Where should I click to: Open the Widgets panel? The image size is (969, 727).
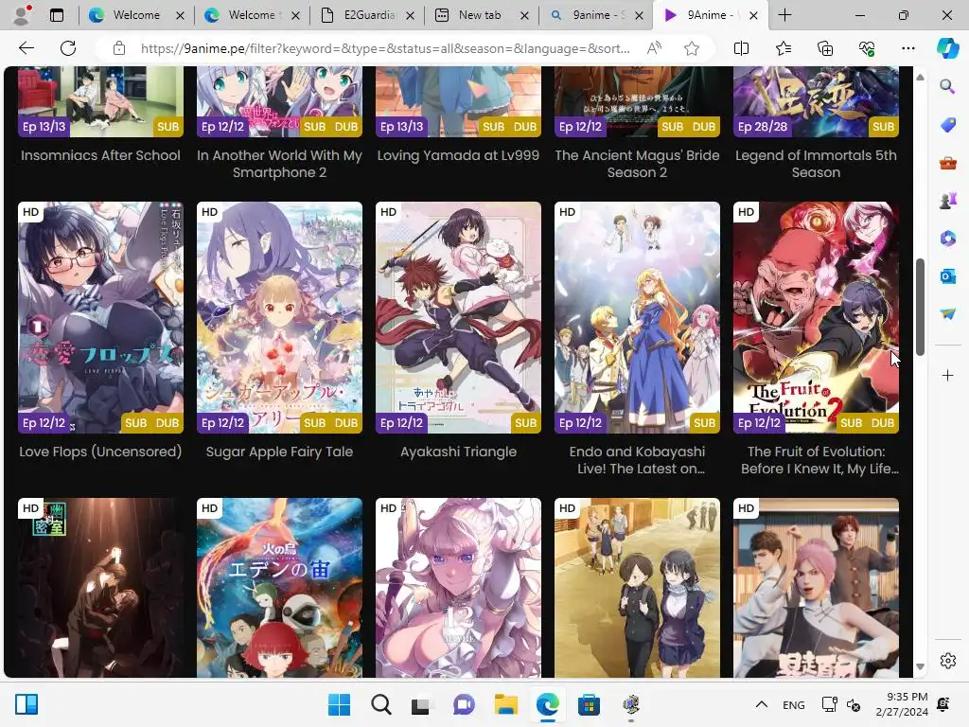(x=26, y=704)
